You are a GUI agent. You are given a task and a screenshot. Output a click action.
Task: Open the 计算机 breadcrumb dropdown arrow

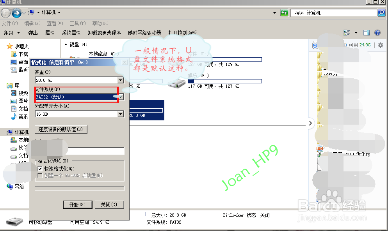(x=59, y=12)
